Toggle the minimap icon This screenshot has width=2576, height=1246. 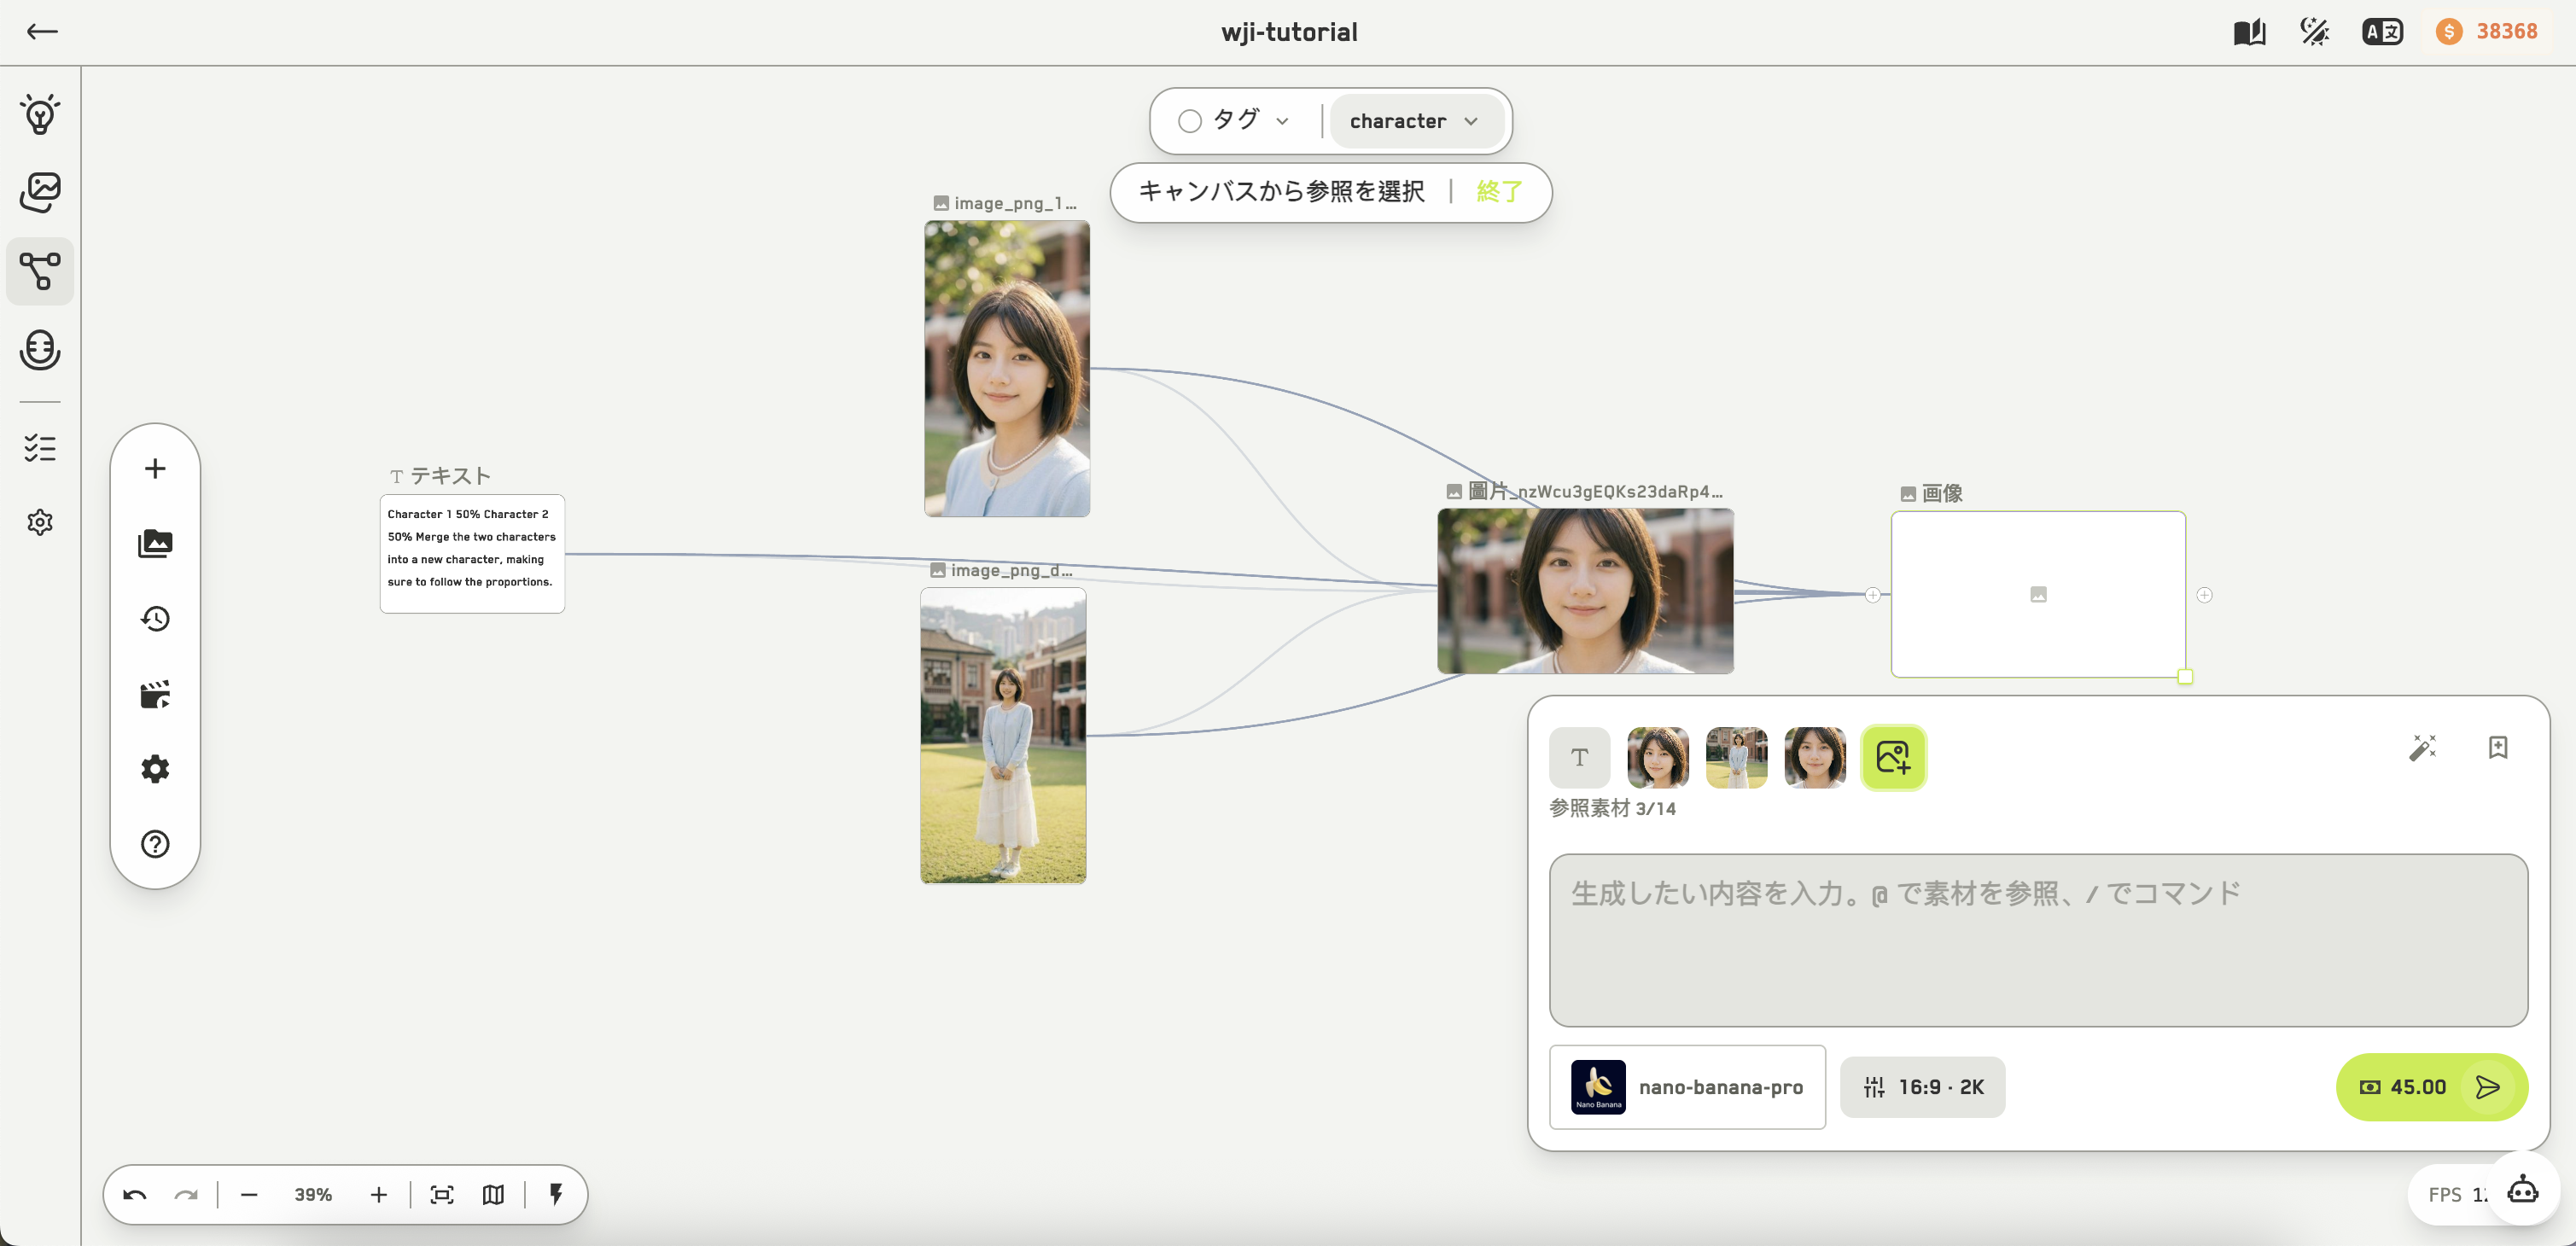493,1195
